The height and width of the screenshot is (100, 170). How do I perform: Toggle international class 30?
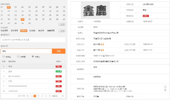64,15
